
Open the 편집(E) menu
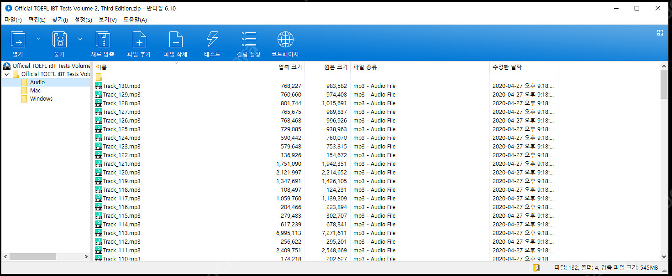pyautogui.click(x=37, y=20)
